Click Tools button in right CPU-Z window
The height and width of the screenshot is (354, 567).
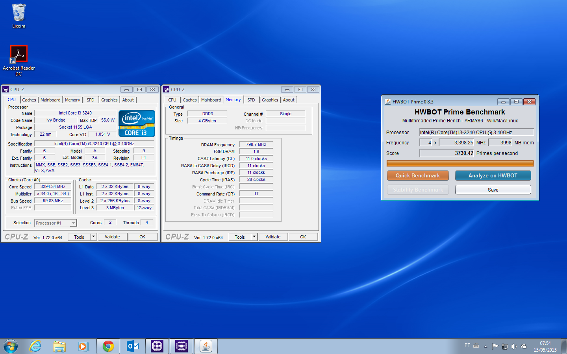click(x=240, y=237)
